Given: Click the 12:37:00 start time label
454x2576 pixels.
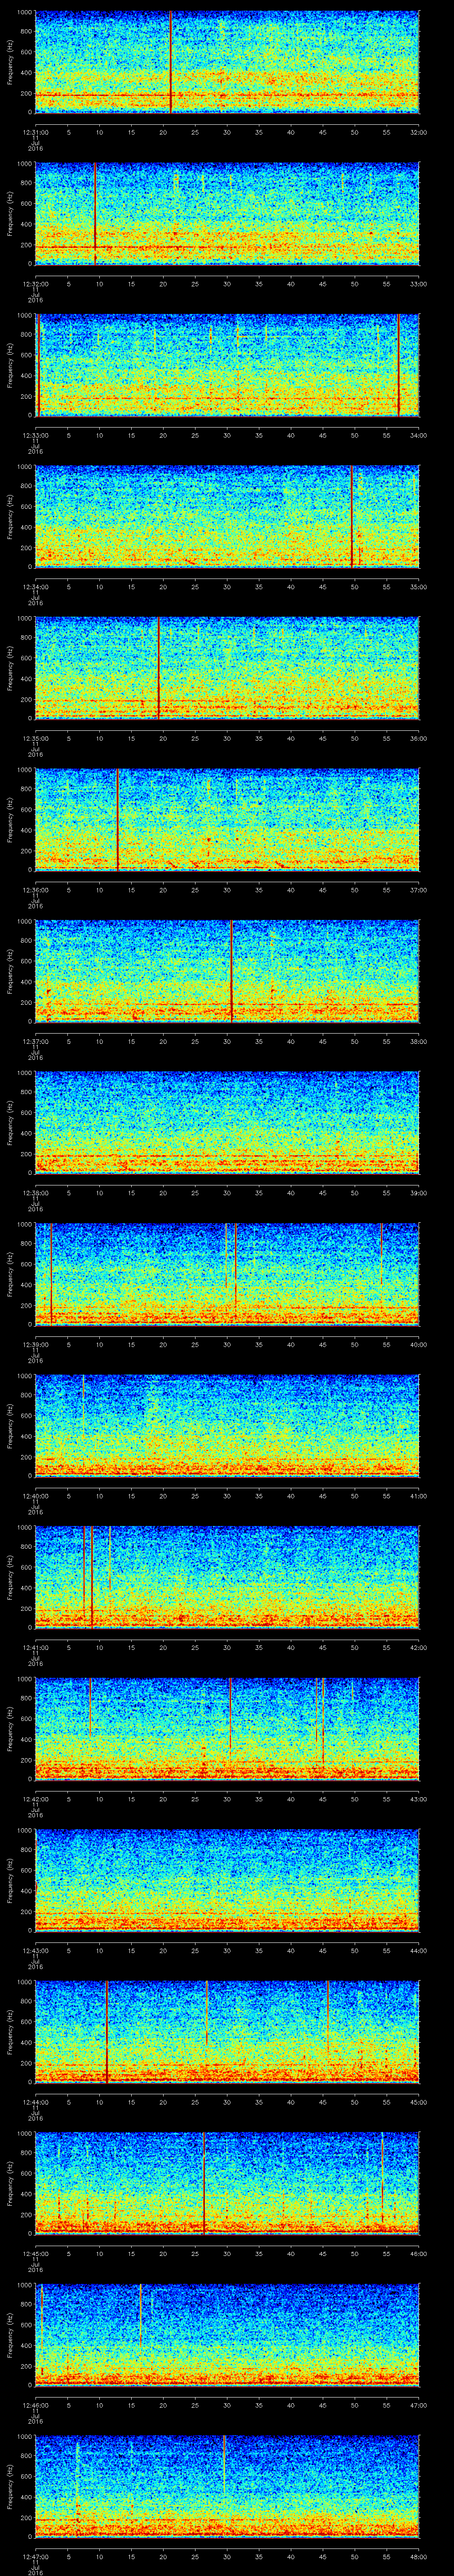Looking at the screenshot, I should 35,1041.
